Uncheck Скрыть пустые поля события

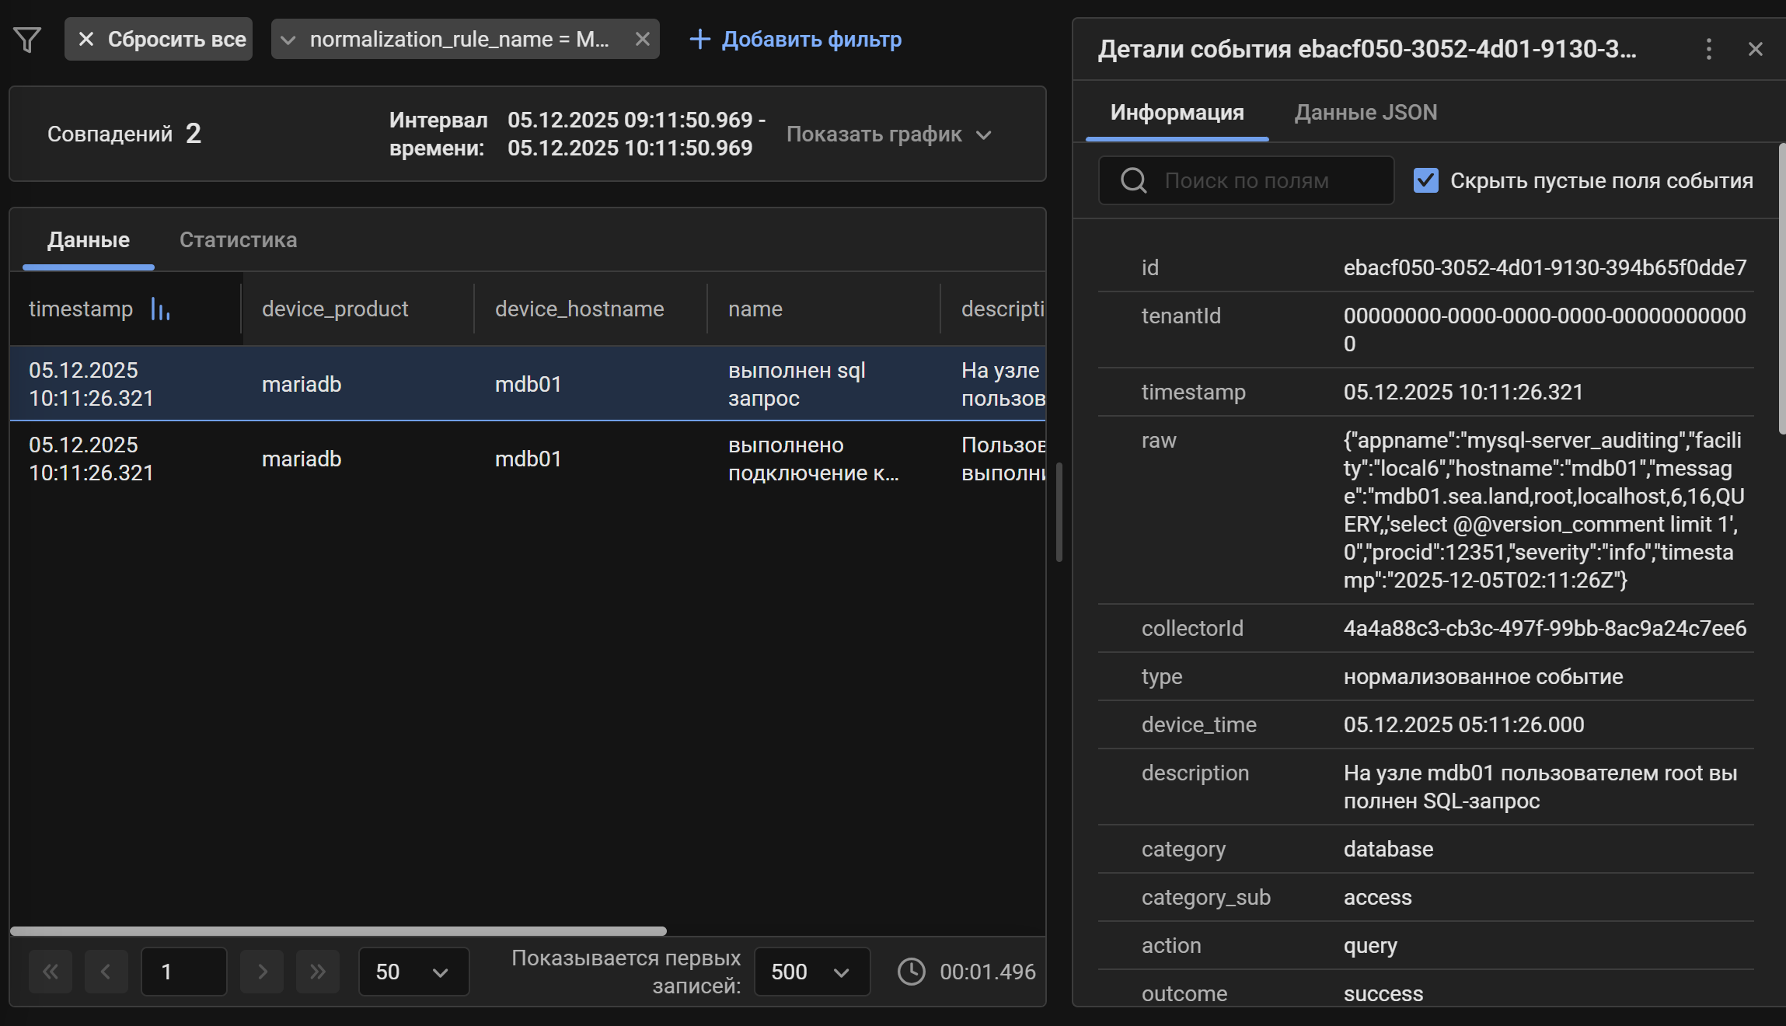click(1425, 180)
